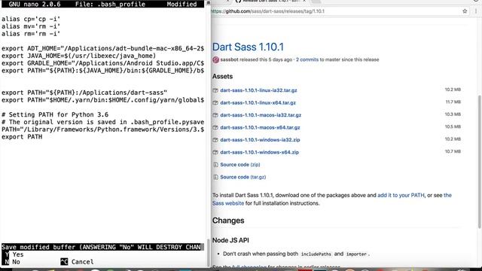Click the importer code text

(x=356, y=254)
